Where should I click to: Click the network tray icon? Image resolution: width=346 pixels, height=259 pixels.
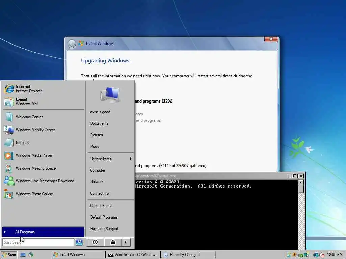pos(316,255)
